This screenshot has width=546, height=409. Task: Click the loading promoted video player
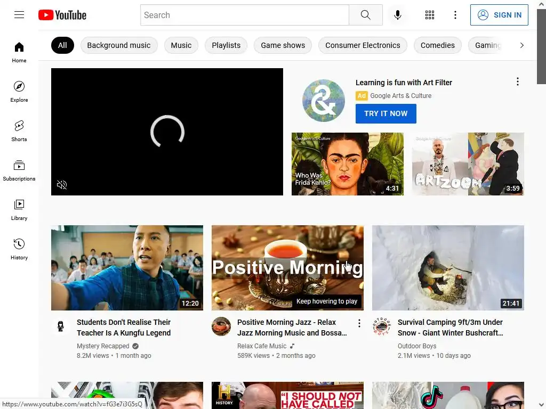[167, 132]
